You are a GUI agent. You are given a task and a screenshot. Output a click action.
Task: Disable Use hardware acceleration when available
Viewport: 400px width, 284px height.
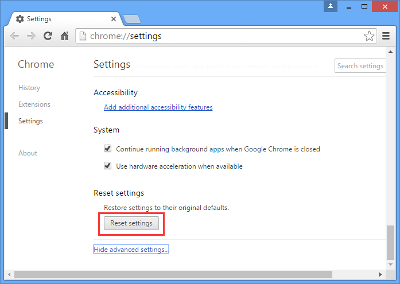107,166
